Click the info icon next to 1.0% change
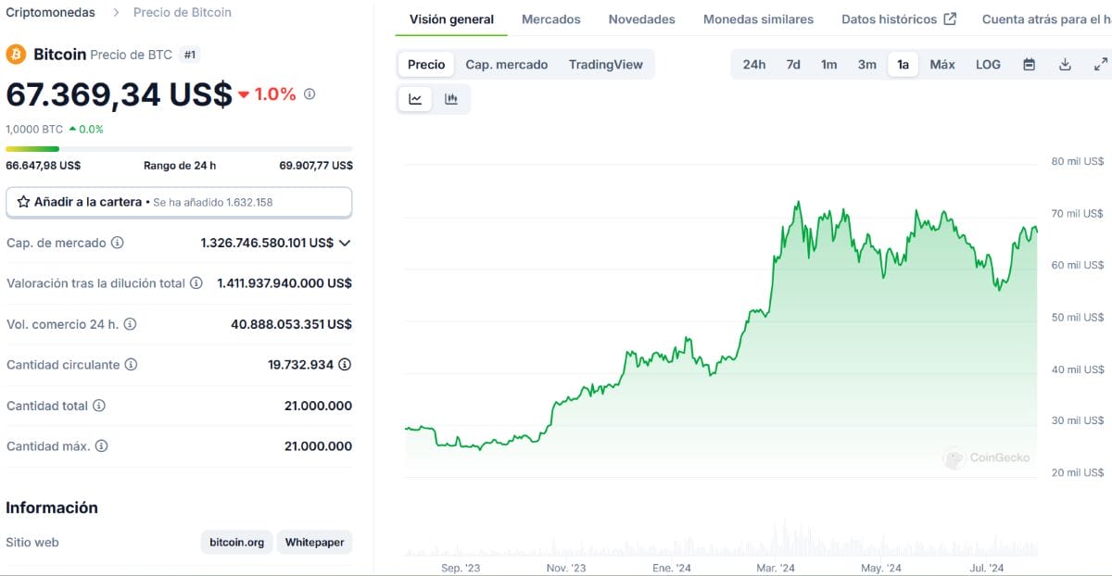1112x576 pixels. (x=310, y=94)
